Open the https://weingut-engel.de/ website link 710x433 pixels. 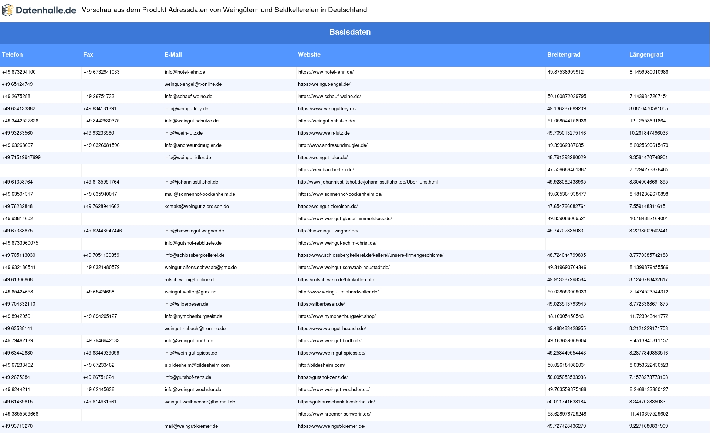click(x=324, y=84)
